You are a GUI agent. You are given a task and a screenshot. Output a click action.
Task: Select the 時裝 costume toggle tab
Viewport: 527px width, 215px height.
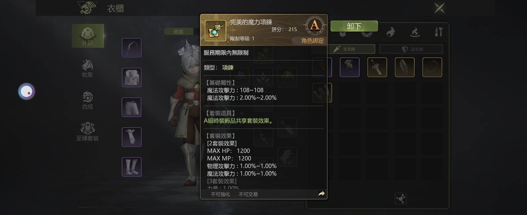(x=178, y=32)
